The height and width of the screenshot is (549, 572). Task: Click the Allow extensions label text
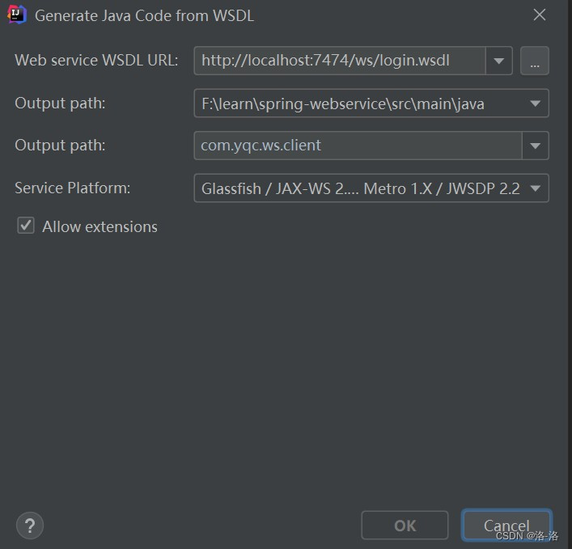pyautogui.click(x=100, y=226)
